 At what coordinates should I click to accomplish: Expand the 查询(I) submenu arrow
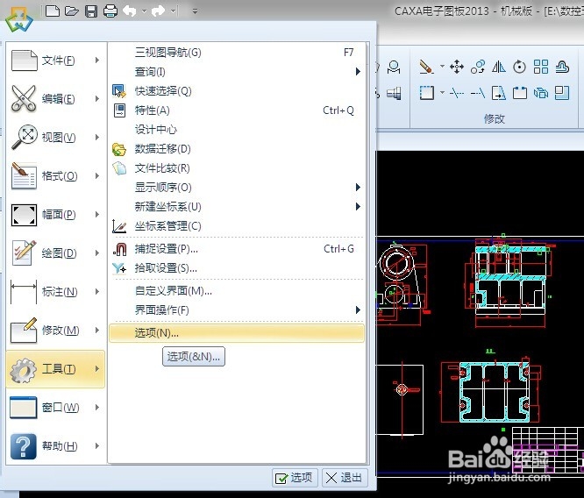click(x=358, y=72)
